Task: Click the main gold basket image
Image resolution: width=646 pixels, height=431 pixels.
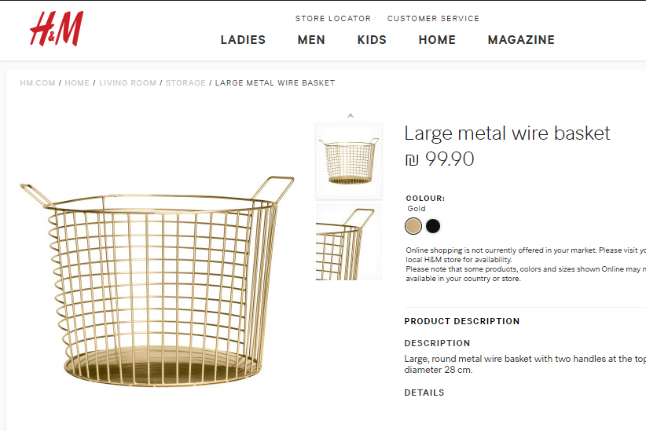Action: 157,283
